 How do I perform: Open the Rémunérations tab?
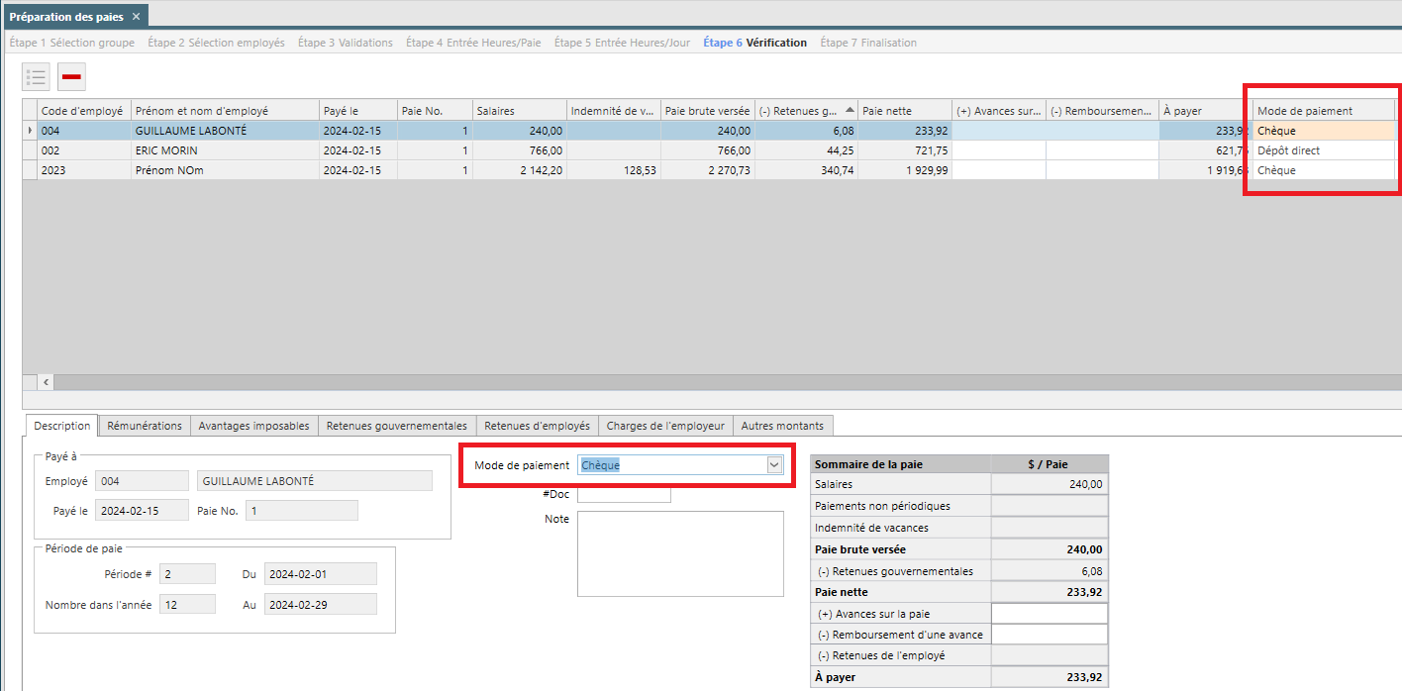pyautogui.click(x=145, y=426)
